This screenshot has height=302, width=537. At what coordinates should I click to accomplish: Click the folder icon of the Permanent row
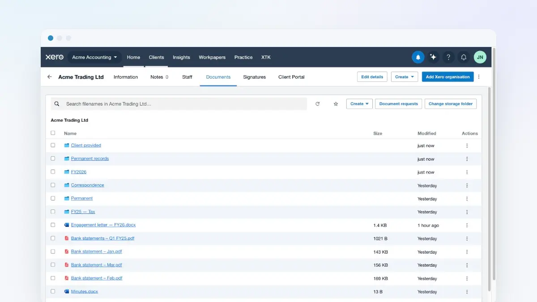pos(67,198)
